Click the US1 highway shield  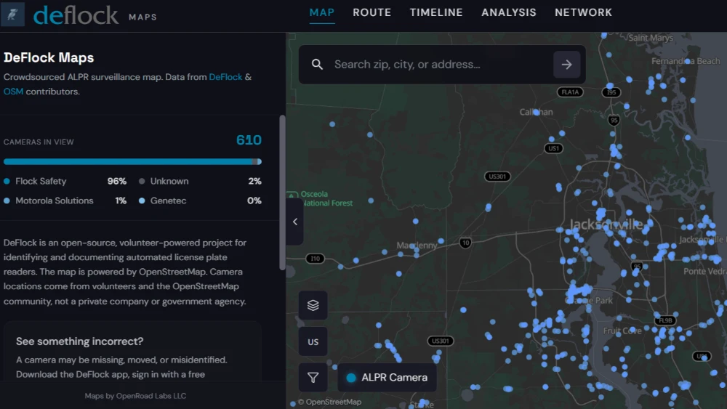coord(553,148)
